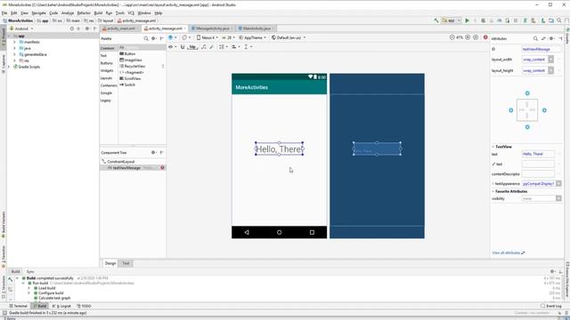Switch to the Text editor tab
Image resolution: width=570 pixels, height=320 pixels.
pos(126,263)
